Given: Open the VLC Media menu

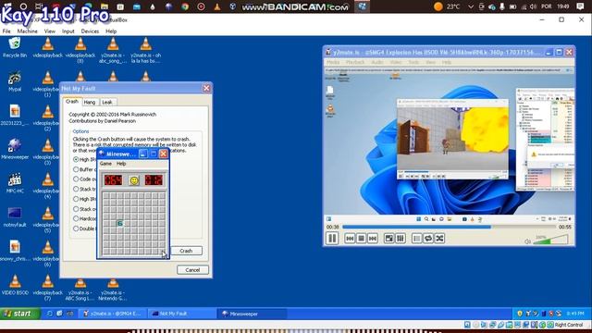Looking at the screenshot, I should coord(333,62).
